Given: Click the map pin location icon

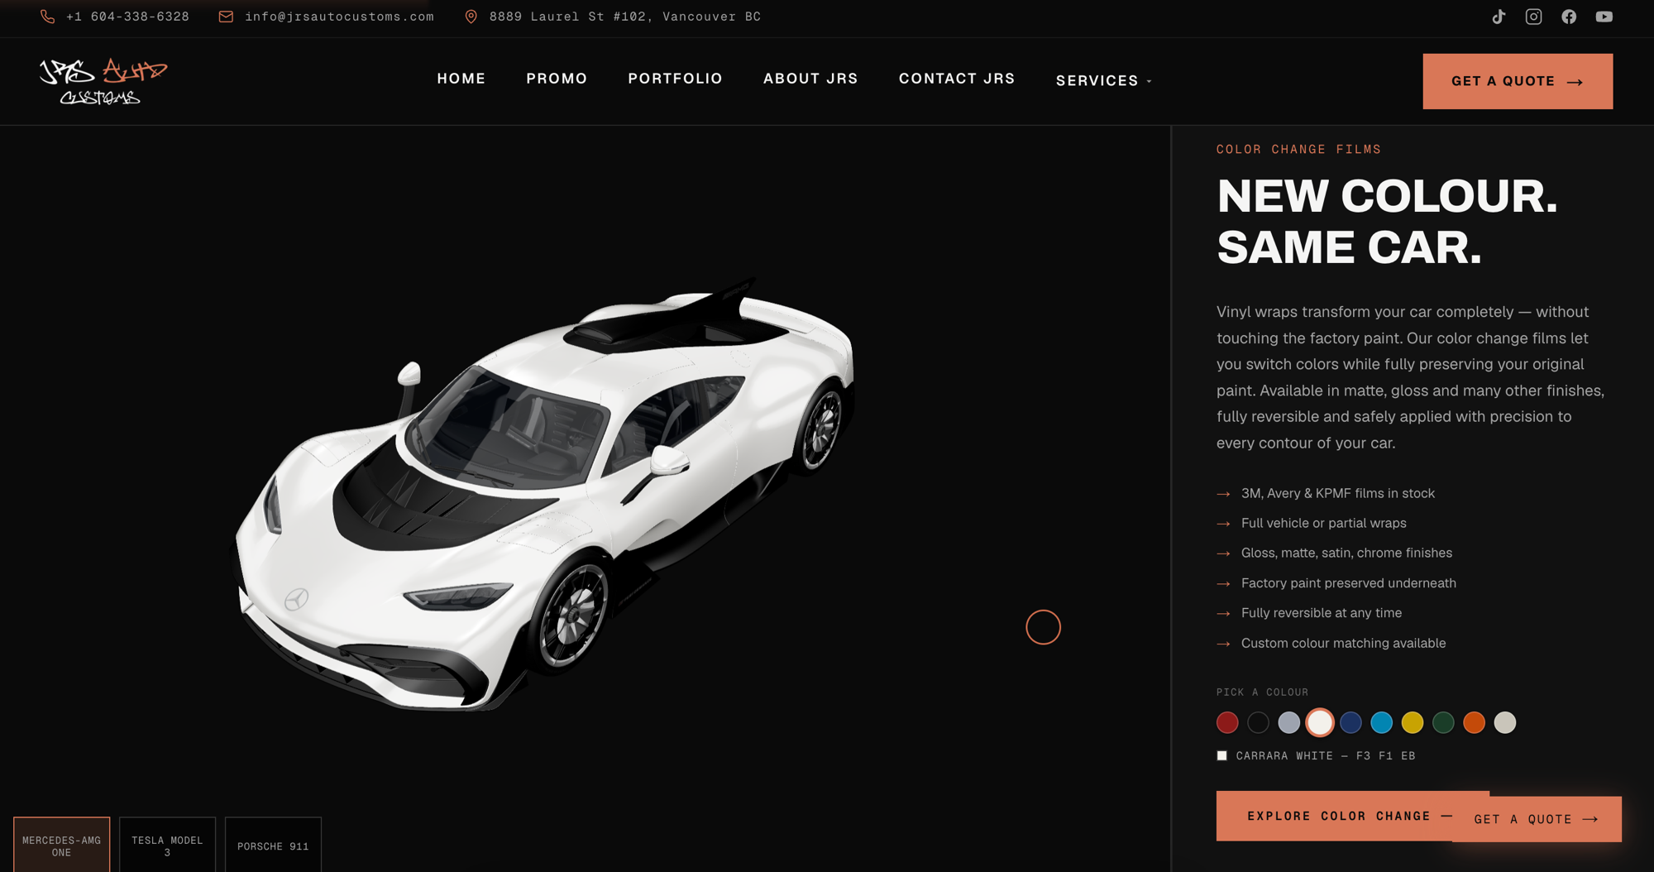Looking at the screenshot, I should (x=471, y=17).
